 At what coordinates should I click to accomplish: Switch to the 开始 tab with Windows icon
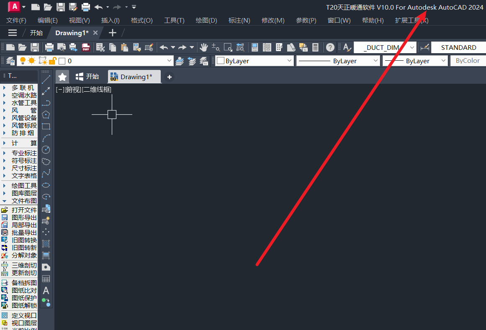(87, 77)
